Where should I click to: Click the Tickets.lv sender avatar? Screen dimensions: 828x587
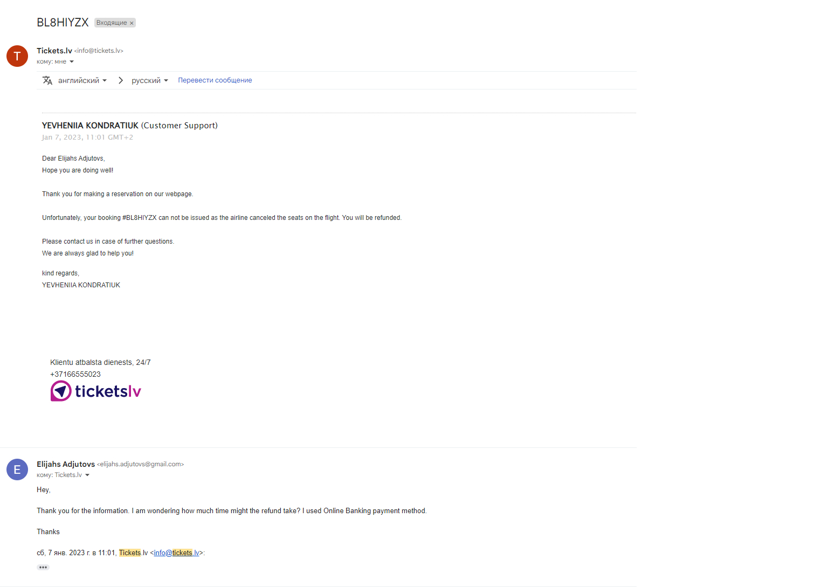coord(17,56)
